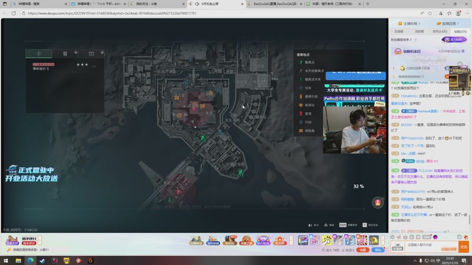Click the browser address bar URL
This screenshot has width=472, height=265.
(x=112, y=13)
